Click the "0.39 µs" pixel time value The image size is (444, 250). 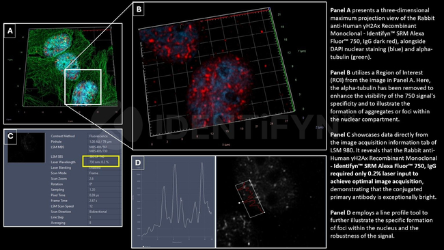(94, 195)
